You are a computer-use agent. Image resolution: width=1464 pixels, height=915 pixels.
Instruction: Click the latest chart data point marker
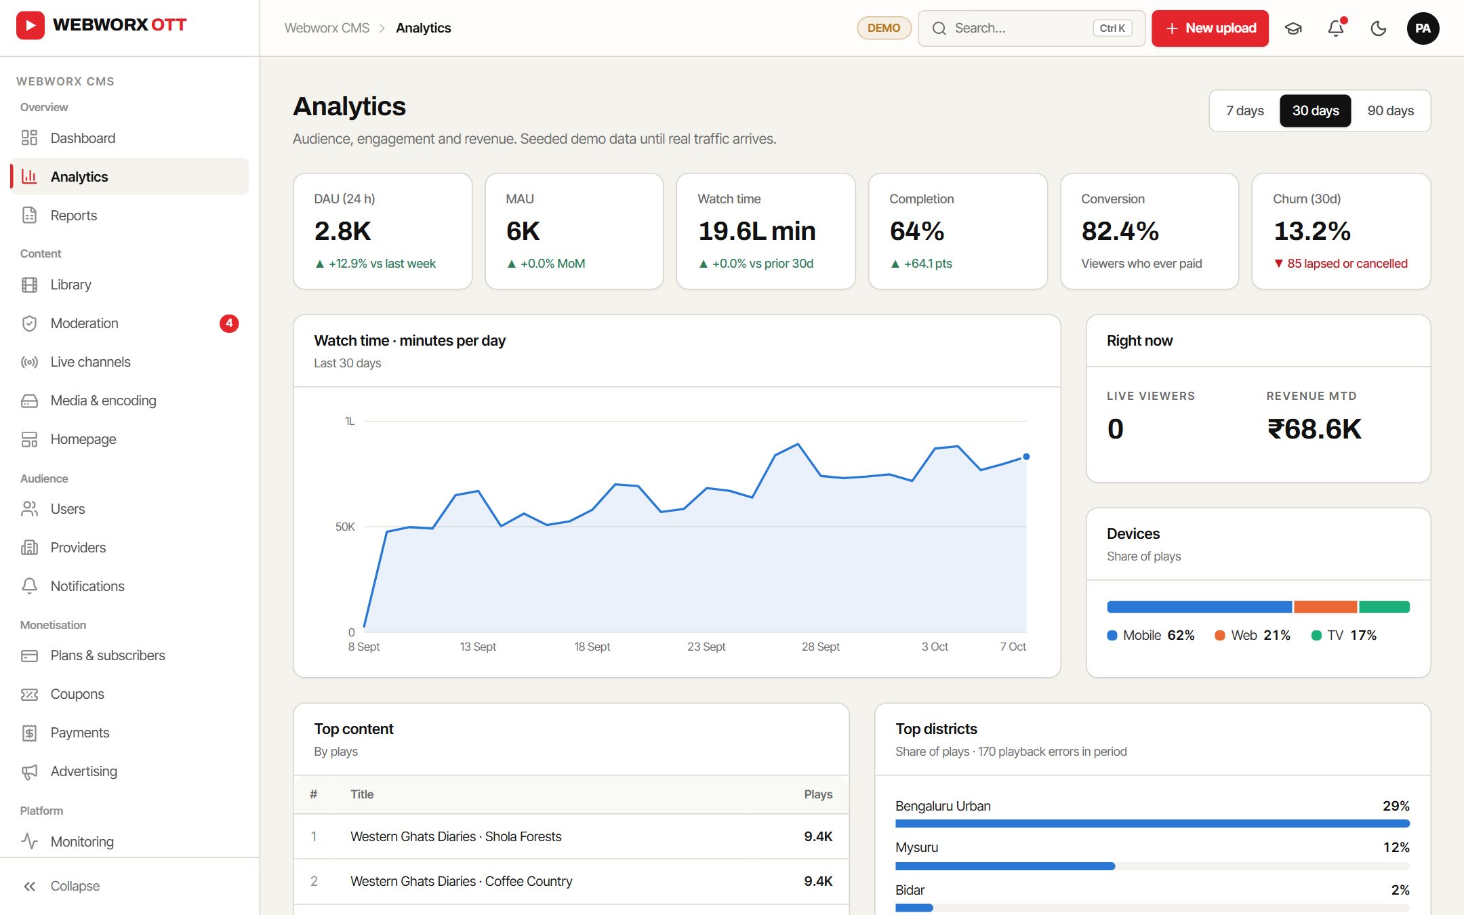1026,457
